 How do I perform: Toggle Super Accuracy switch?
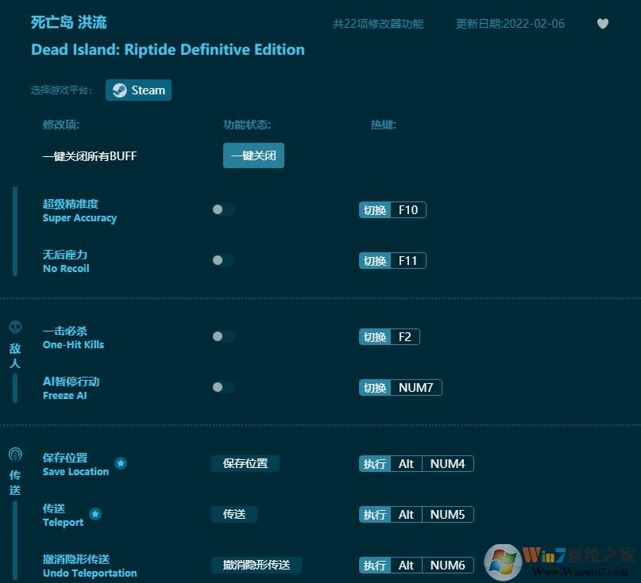(x=223, y=209)
